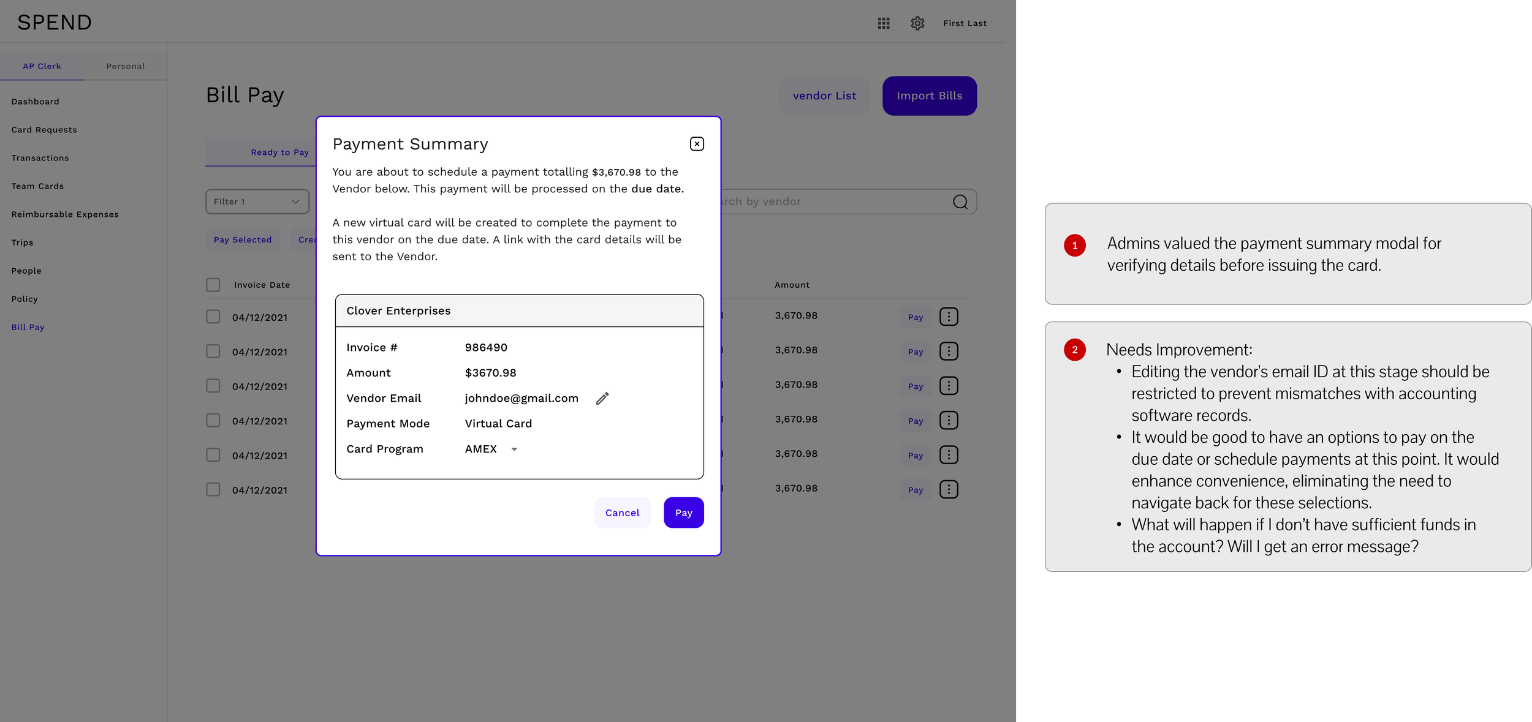This screenshot has width=1532, height=722.
Task: Click Cancel in the Payment Summary
Action: [x=622, y=513]
